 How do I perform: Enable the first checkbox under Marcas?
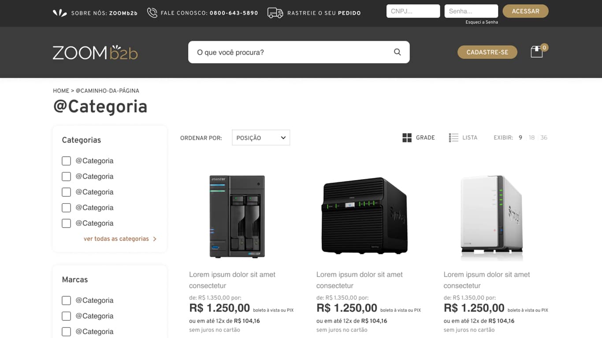pyautogui.click(x=66, y=301)
